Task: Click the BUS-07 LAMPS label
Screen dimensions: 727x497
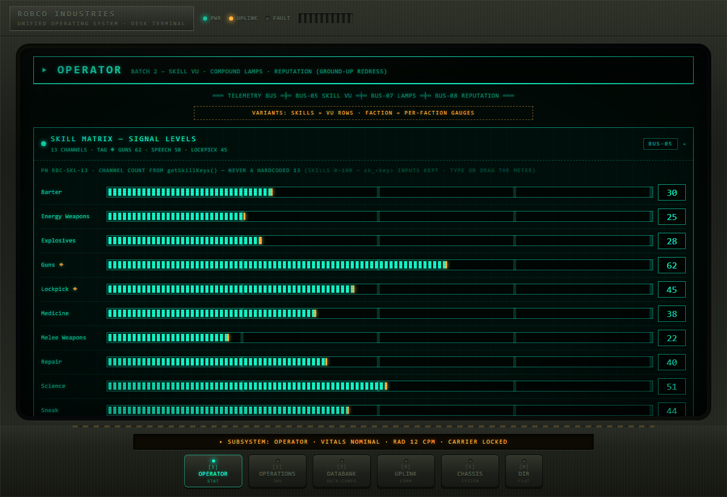Action: (393, 96)
